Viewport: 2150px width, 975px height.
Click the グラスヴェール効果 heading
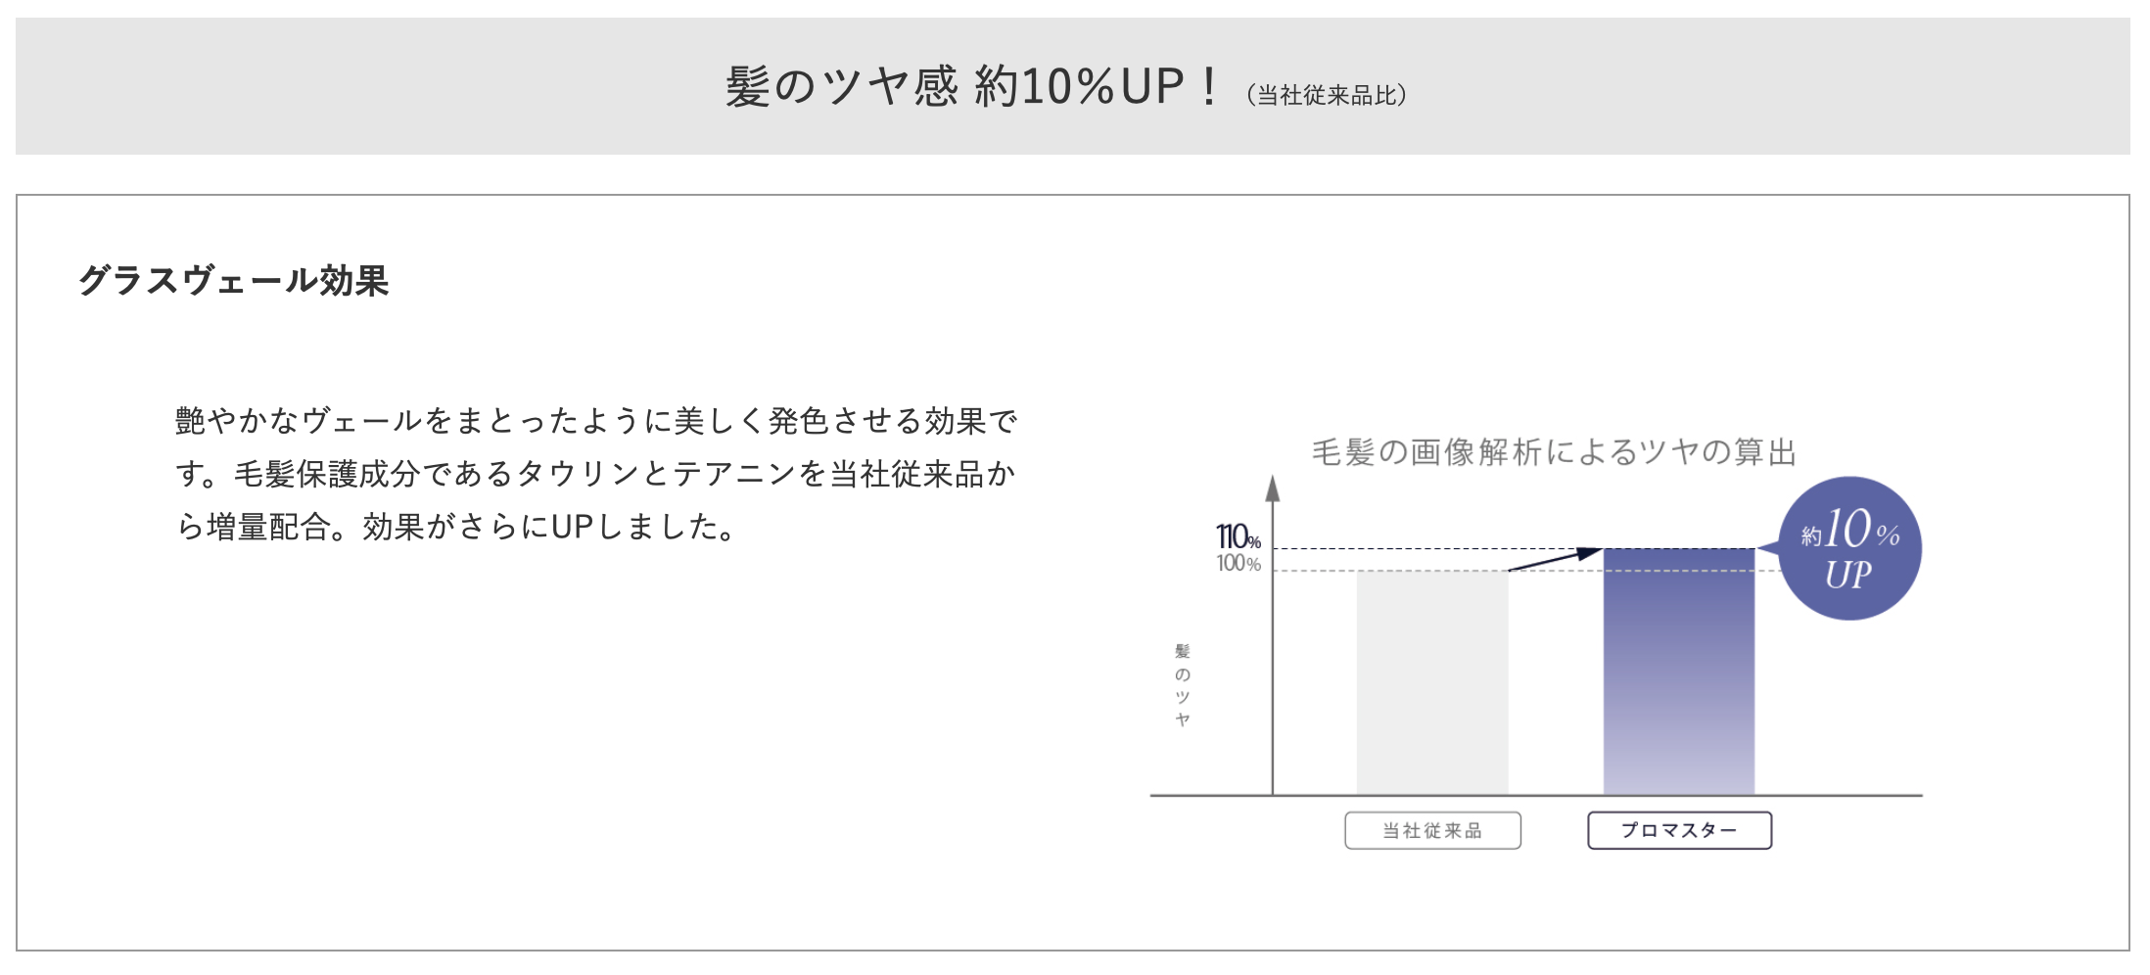pos(234,281)
